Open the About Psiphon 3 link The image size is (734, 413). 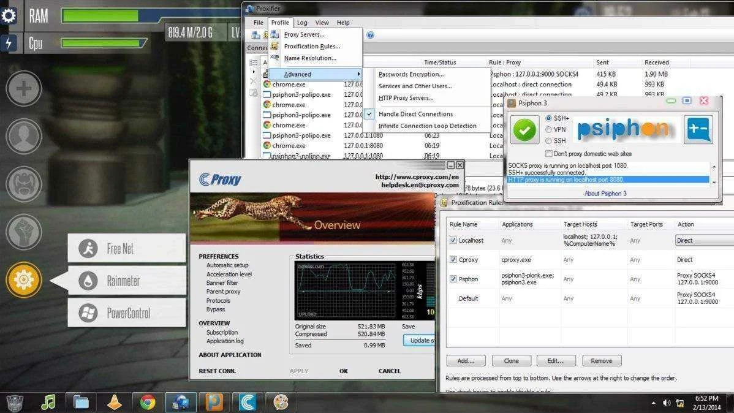[605, 194]
